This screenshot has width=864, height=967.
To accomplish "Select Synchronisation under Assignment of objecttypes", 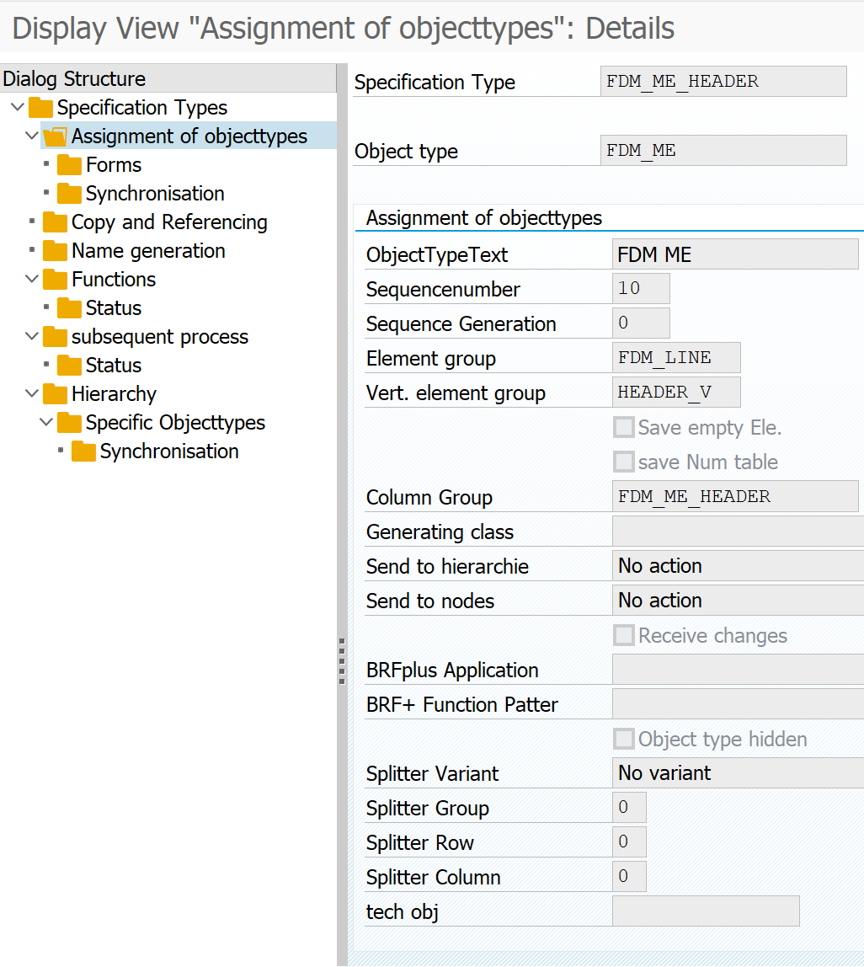I will (155, 194).
